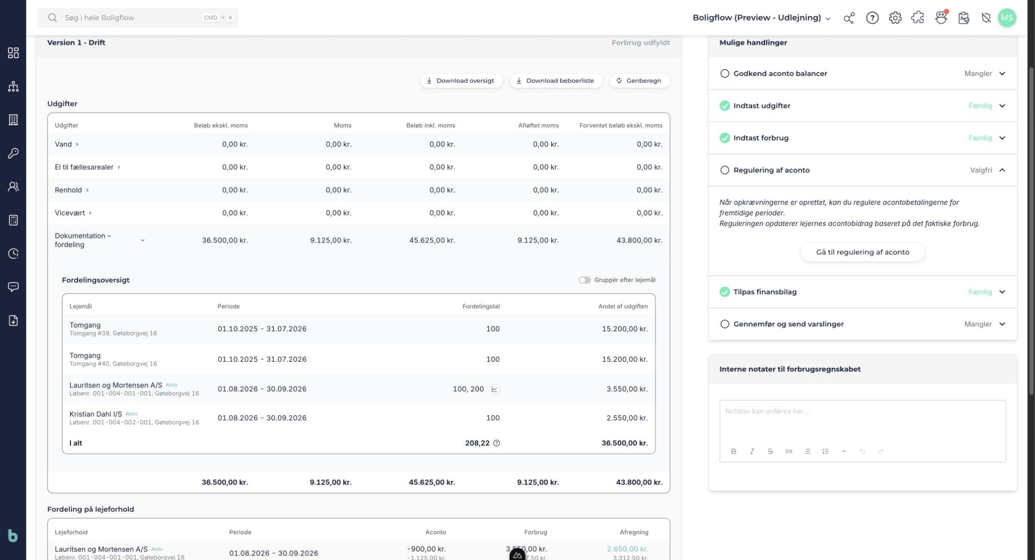The width and height of the screenshot is (1035, 560).
Task: Click the Tilpas finansbilag green checkmark
Action: pos(725,292)
